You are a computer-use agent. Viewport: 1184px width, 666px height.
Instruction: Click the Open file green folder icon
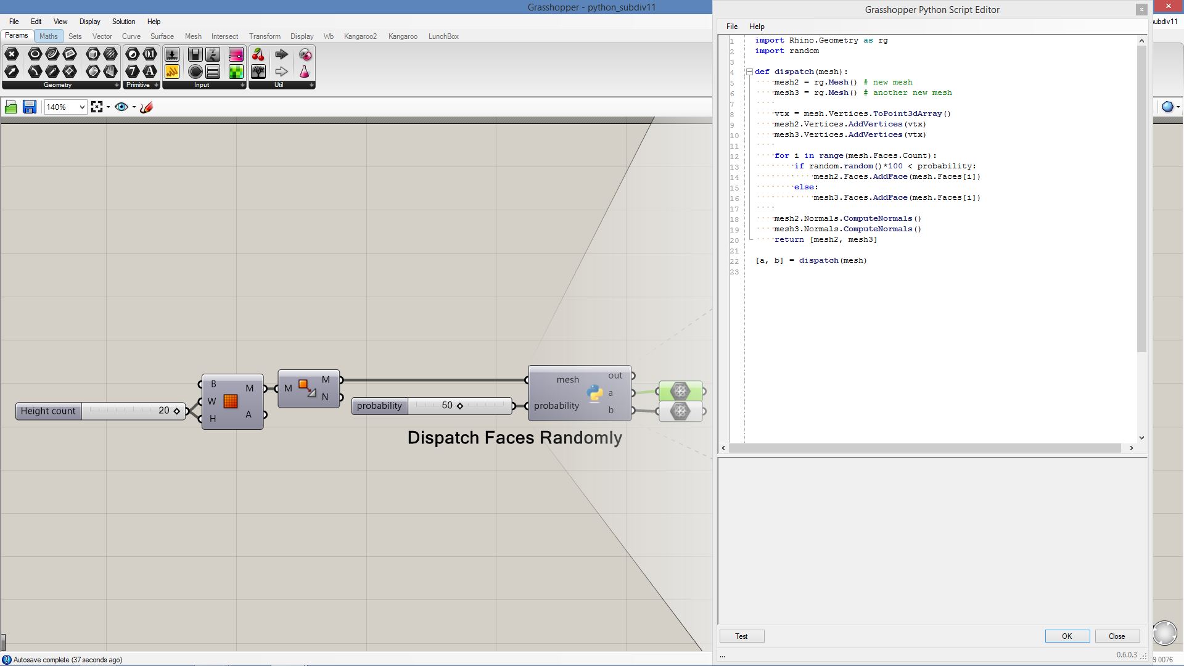point(10,107)
